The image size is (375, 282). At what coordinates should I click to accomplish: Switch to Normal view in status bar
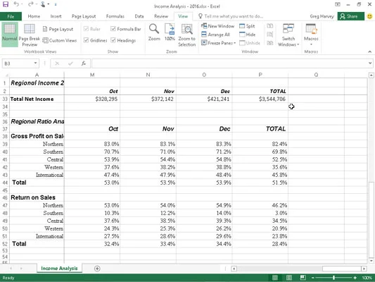click(x=275, y=278)
